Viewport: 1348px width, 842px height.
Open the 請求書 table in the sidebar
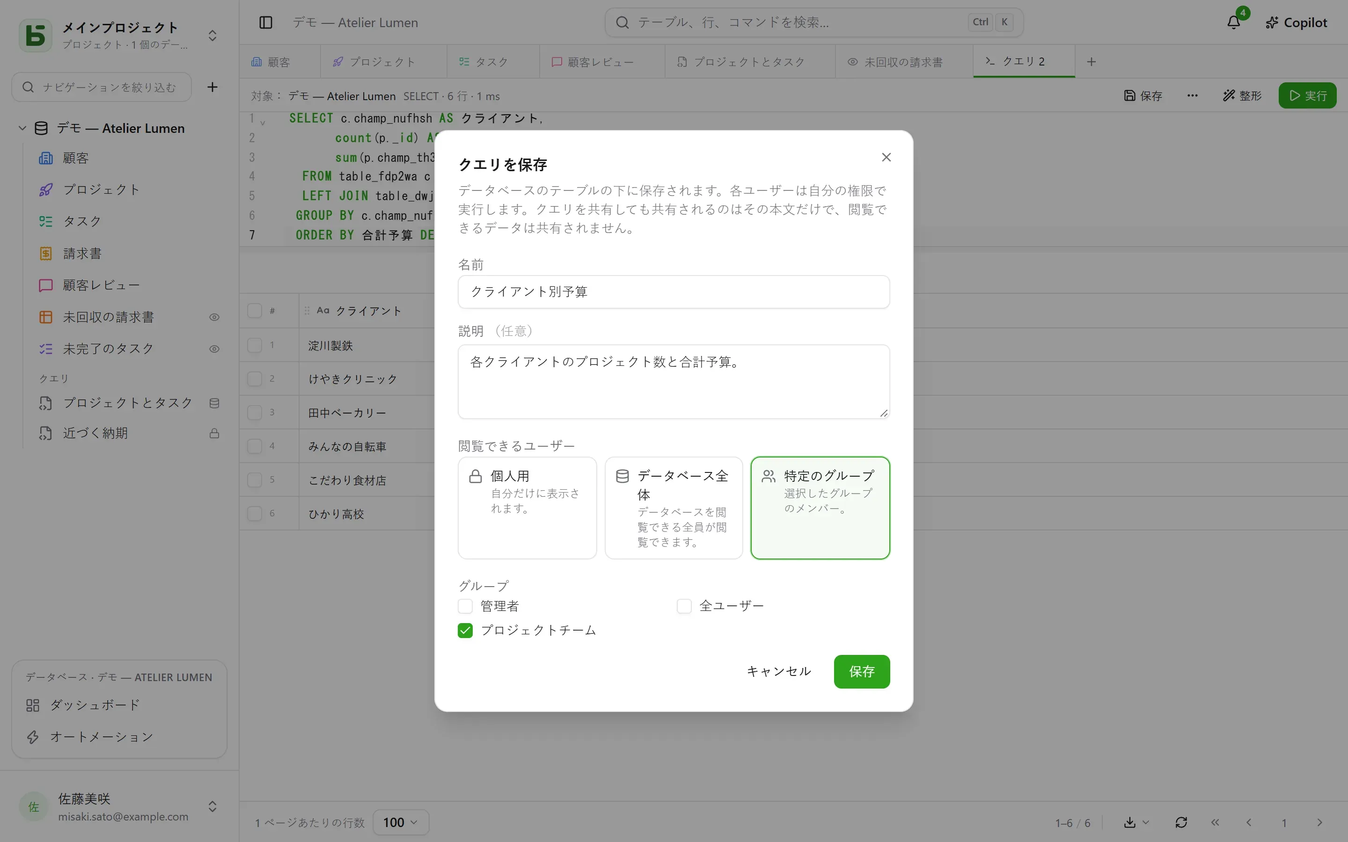click(128, 254)
